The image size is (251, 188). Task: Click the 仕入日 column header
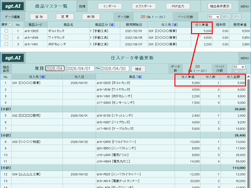(79, 77)
